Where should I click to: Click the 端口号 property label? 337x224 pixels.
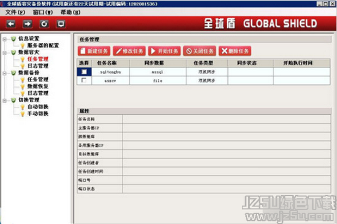pyautogui.click(x=85, y=180)
